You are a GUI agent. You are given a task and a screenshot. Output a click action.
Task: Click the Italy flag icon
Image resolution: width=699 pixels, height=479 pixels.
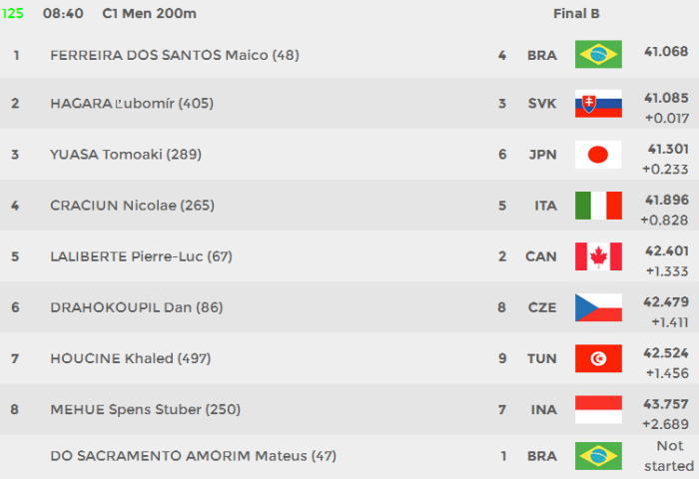click(x=598, y=206)
